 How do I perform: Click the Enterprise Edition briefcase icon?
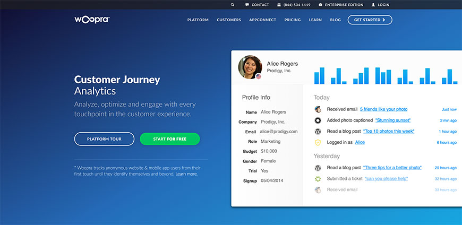(x=320, y=5)
